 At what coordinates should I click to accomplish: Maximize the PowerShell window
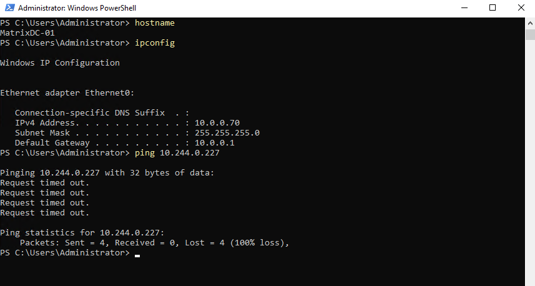[493, 8]
